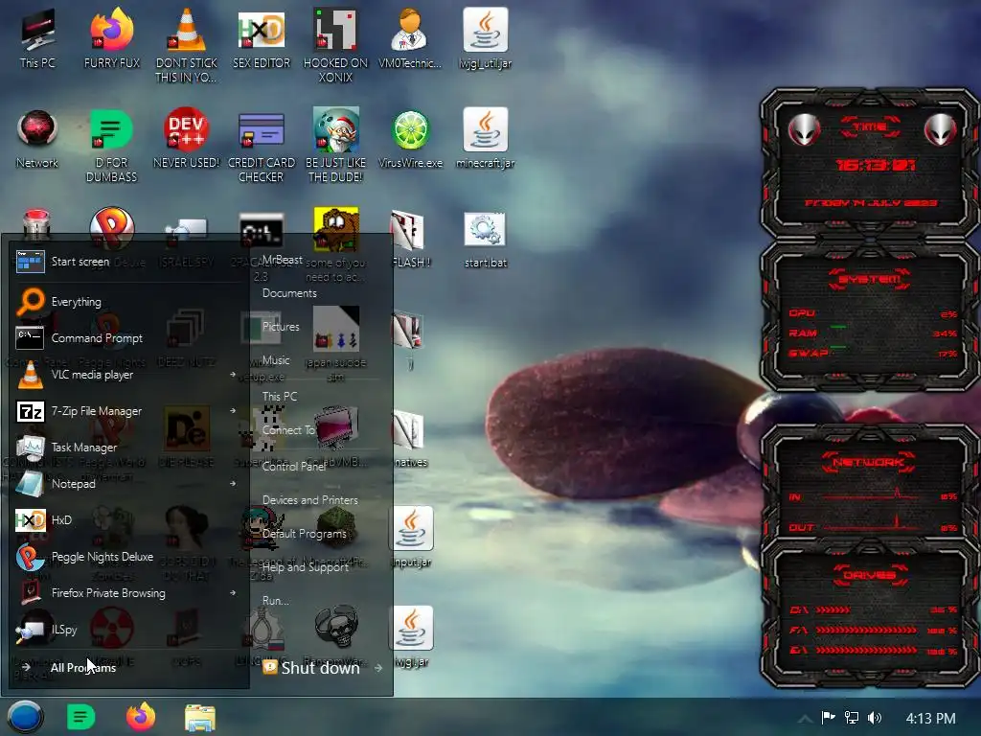Open the taskbar clock showing 4:13 PM
The height and width of the screenshot is (736, 981).
[931, 719]
